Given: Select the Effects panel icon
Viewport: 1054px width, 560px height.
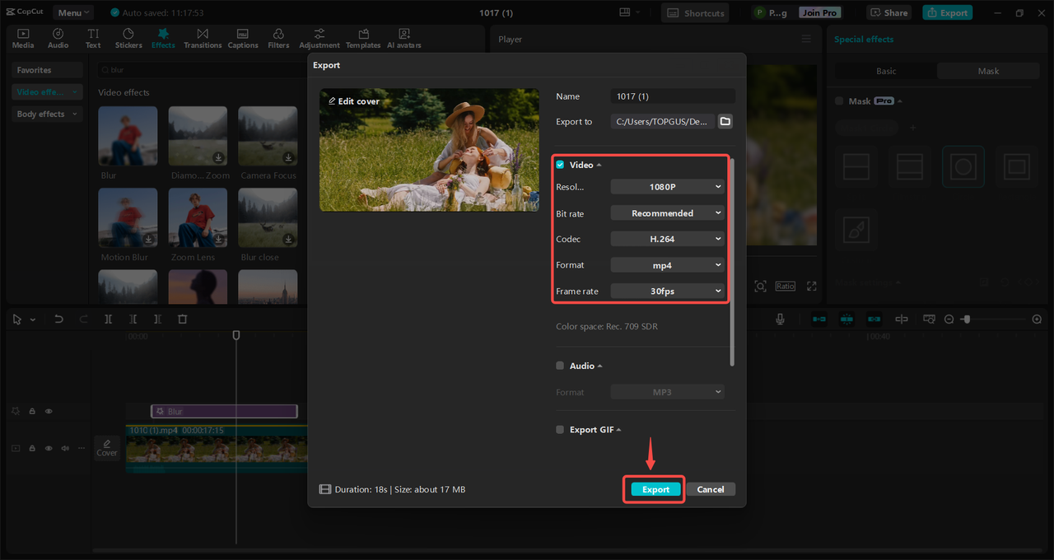Looking at the screenshot, I should 163,38.
